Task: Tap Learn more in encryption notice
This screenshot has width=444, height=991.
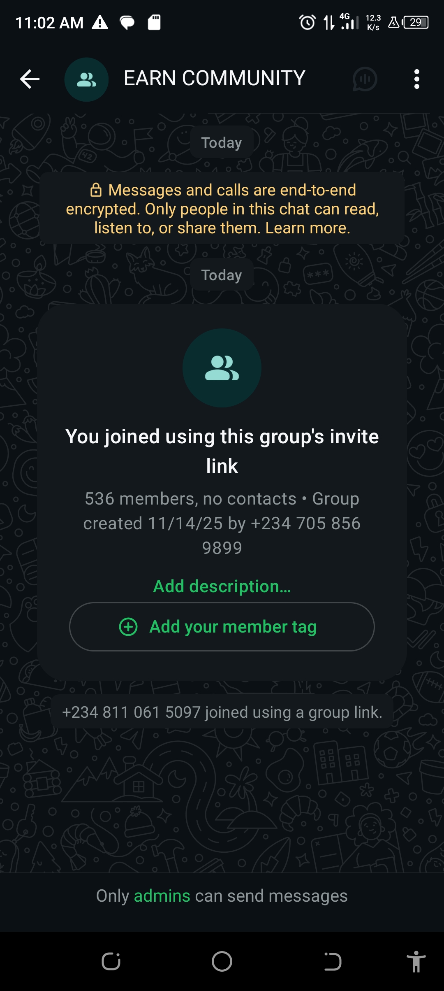Action: pos(308,228)
